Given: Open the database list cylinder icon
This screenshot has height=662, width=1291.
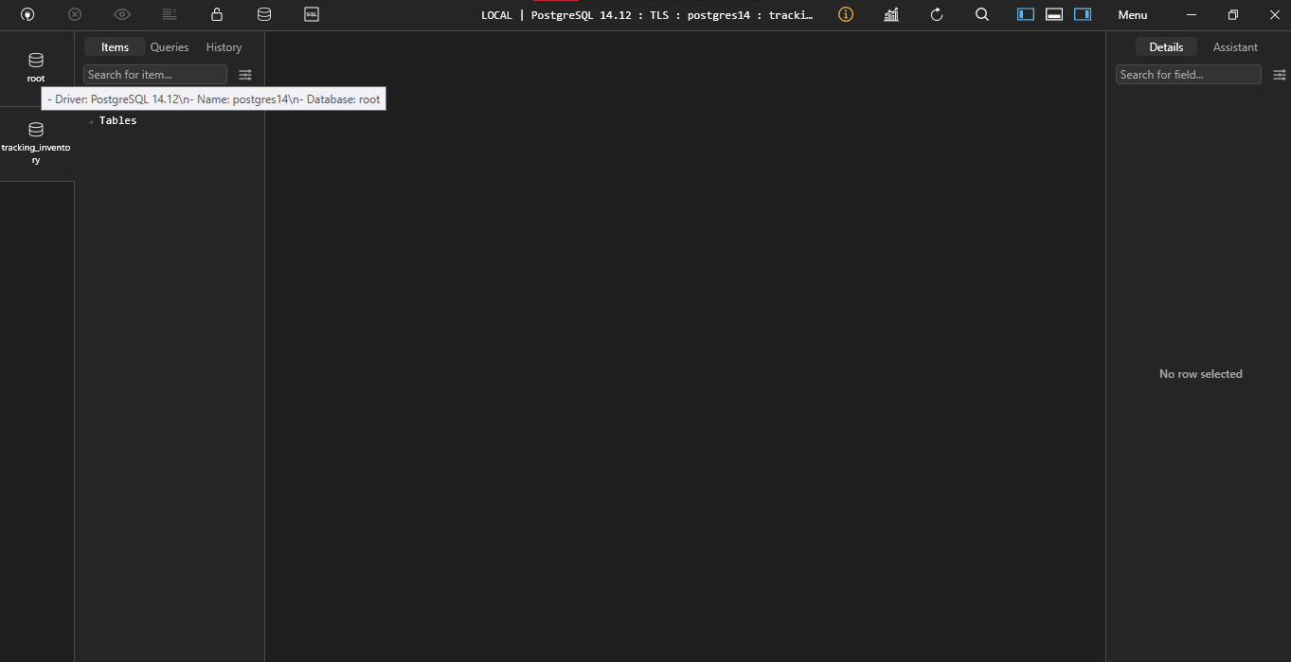Looking at the screenshot, I should click(264, 14).
